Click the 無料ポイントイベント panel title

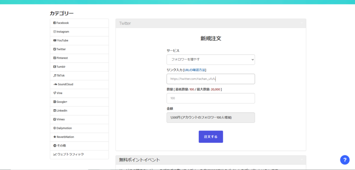(139, 160)
